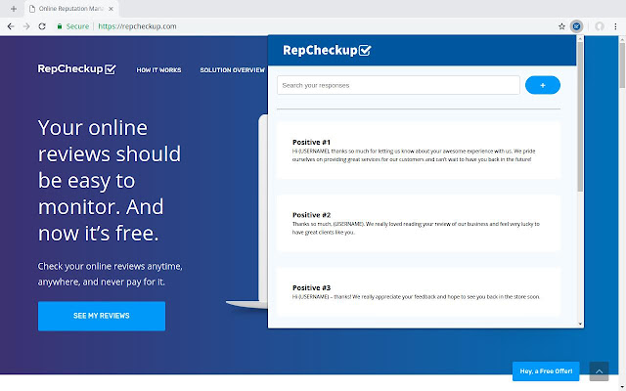Viewport: 626px width, 391px height.
Task: Click the SEE MY REVIEWS button
Action: (x=102, y=316)
